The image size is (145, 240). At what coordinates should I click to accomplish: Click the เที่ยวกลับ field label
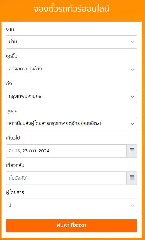[x=15, y=165]
